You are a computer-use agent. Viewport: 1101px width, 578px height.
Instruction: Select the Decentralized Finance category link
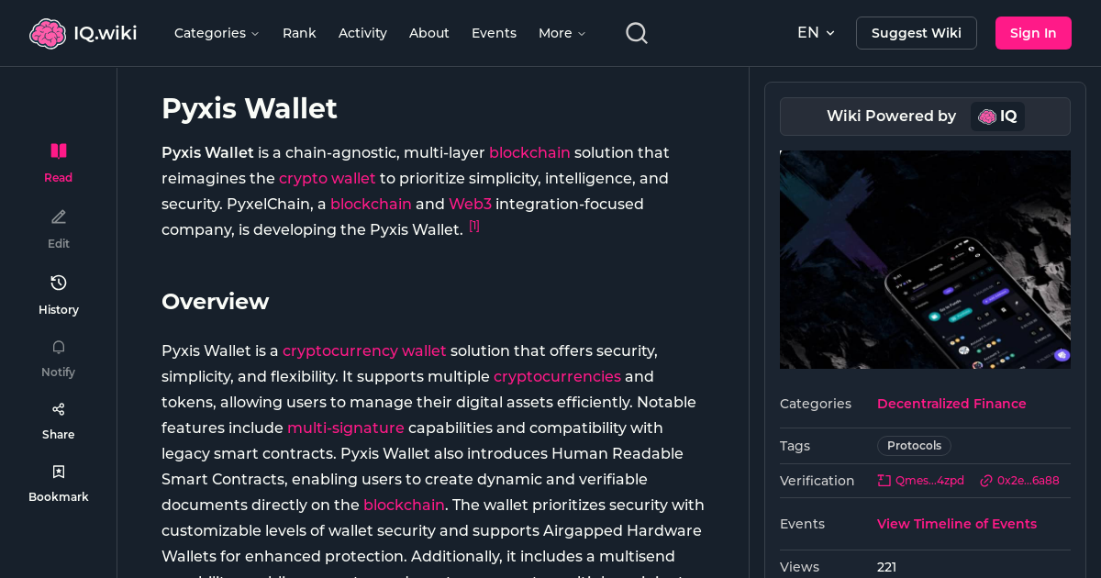951,404
